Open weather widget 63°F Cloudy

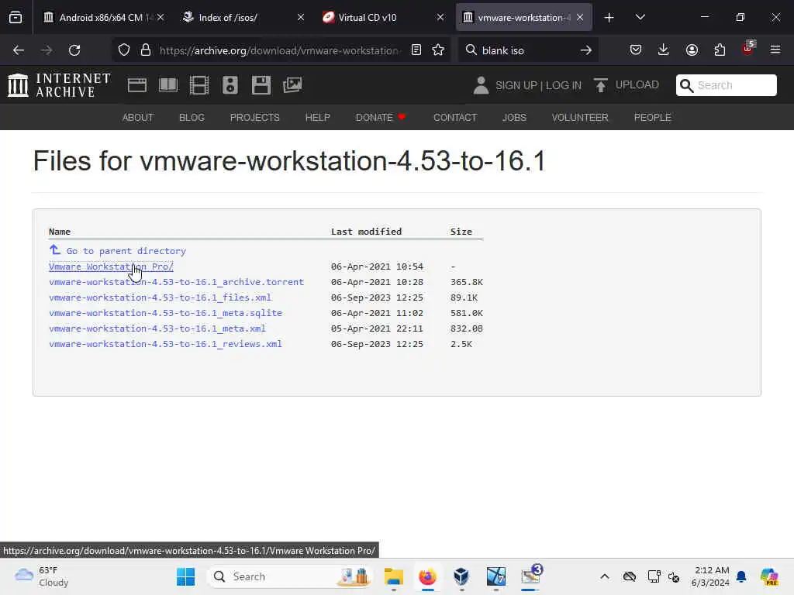click(42, 576)
